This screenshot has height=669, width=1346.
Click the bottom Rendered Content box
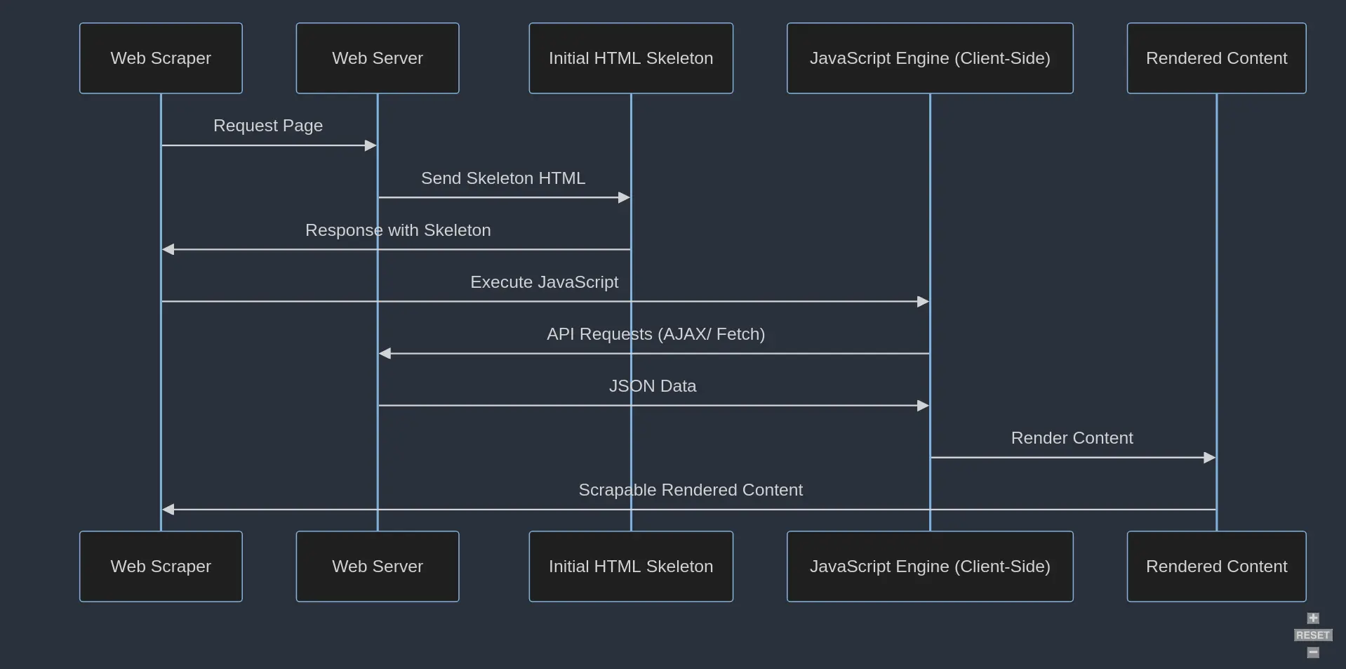[x=1216, y=566]
